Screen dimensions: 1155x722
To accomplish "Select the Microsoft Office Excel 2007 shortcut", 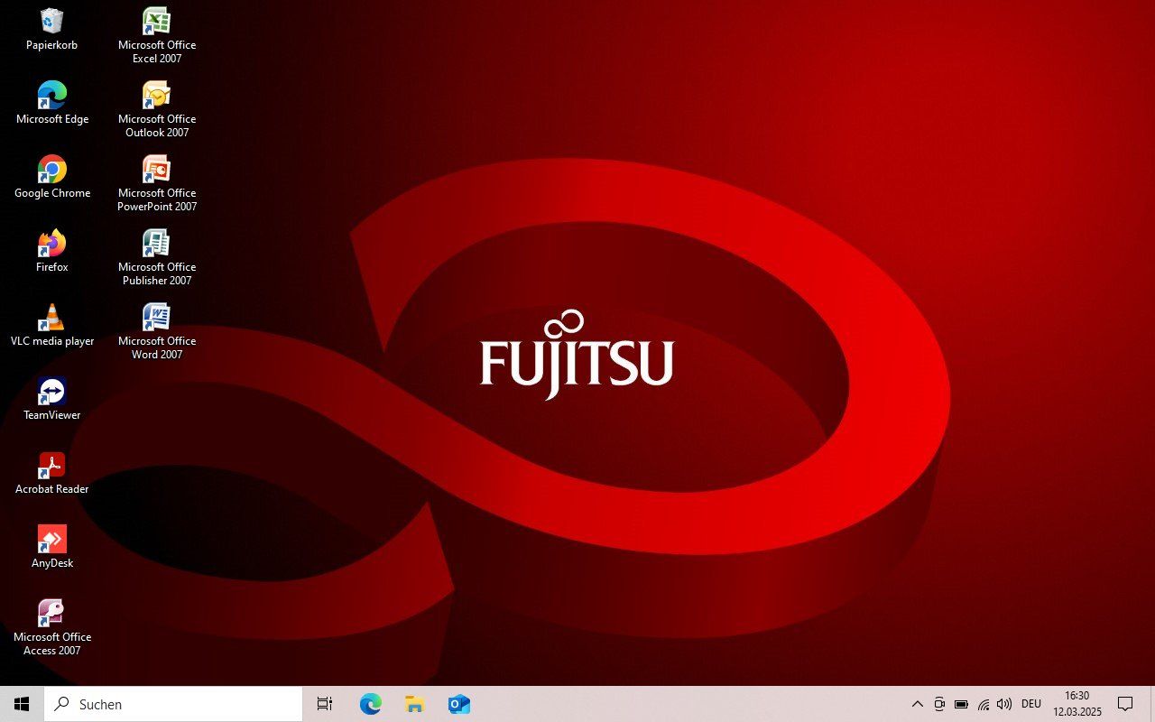I will pyautogui.click(x=157, y=35).
